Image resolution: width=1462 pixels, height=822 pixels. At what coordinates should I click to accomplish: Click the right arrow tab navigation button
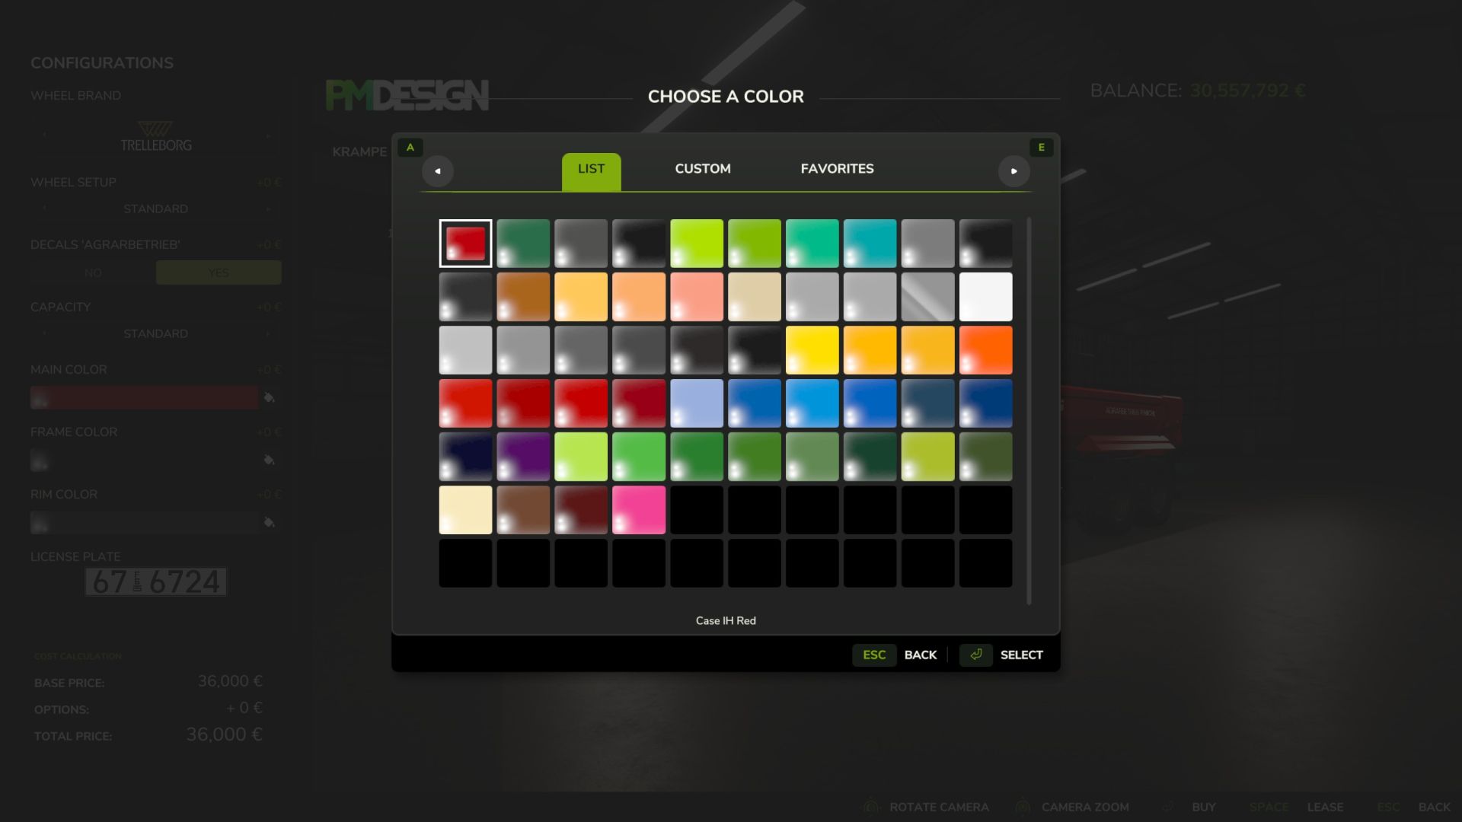[x=1014, y=171]
